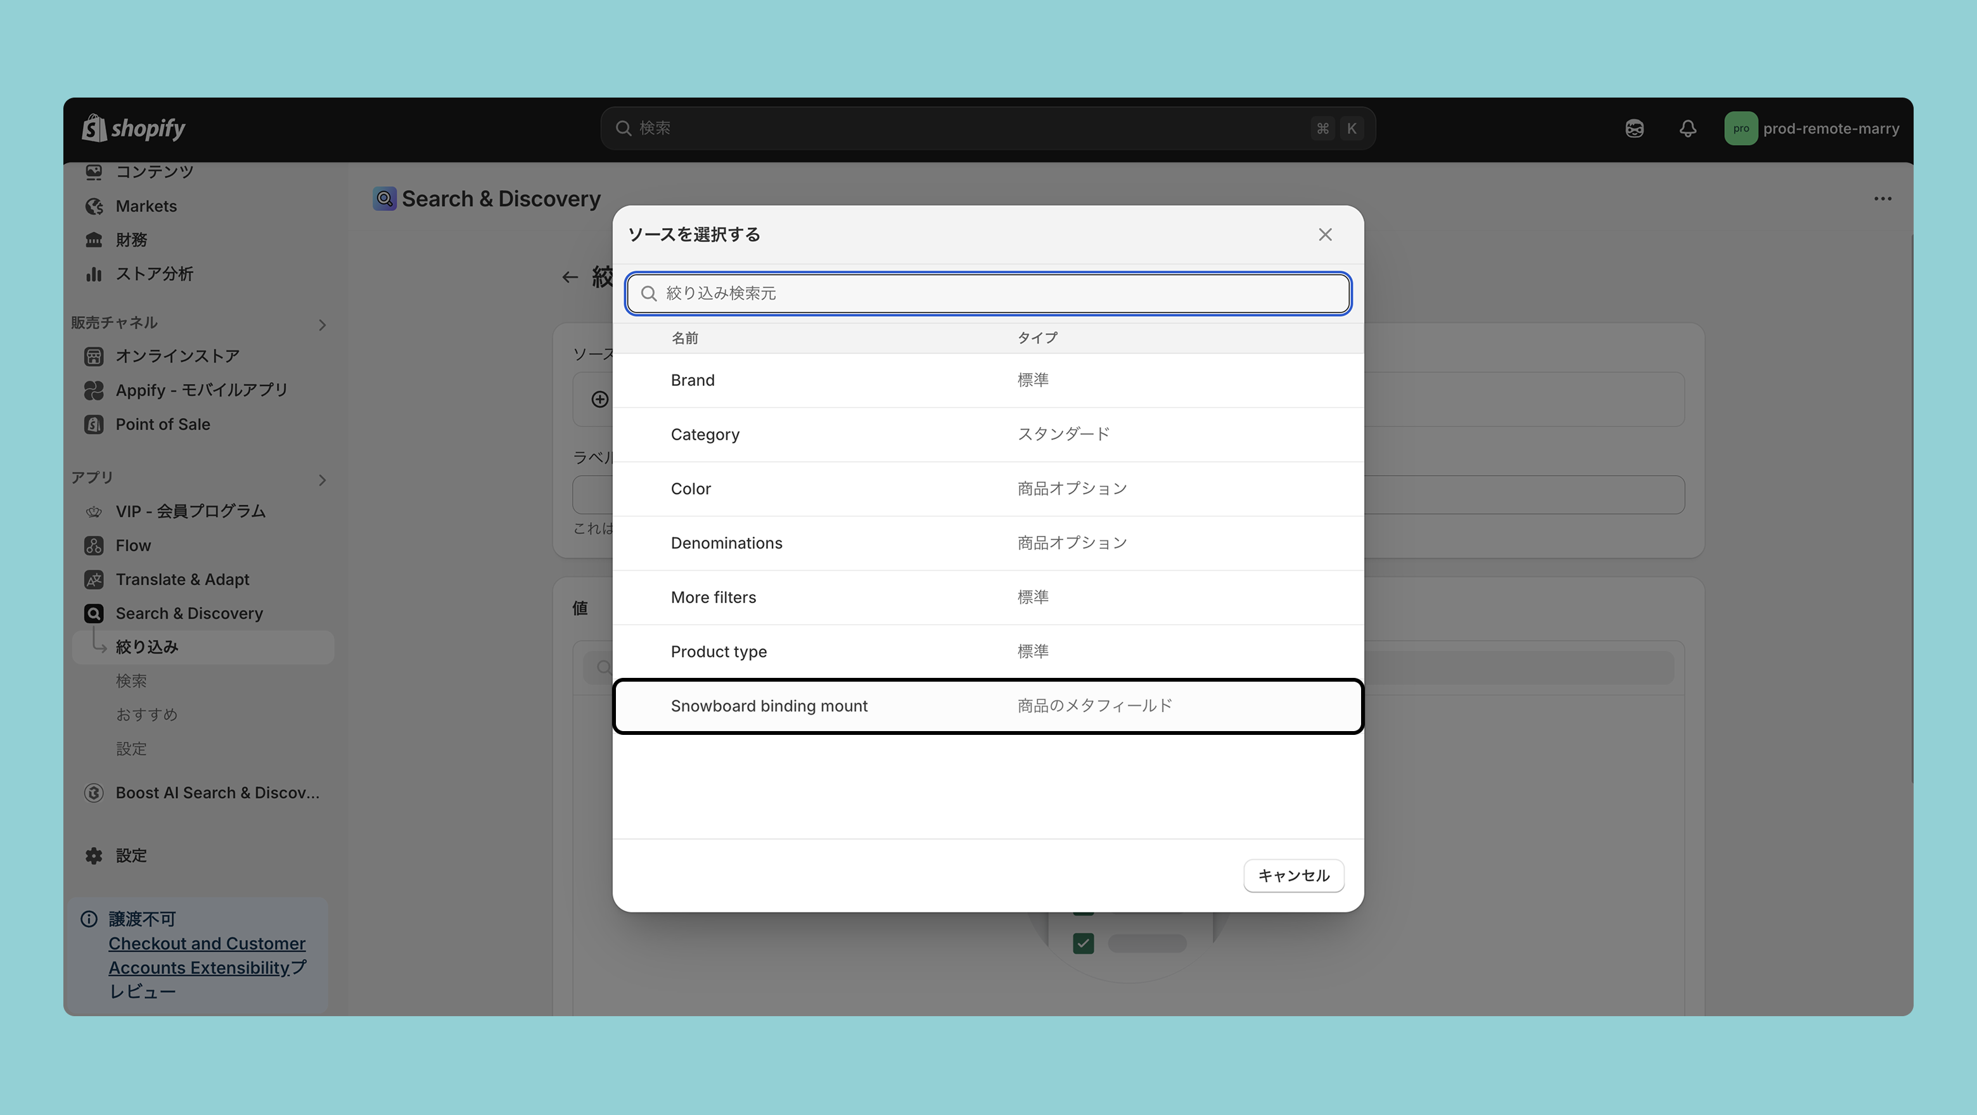This screenshot has width=1977, height=1115.
Task: Open Boost AI Search & Discovery app
Action: (217, 792)
